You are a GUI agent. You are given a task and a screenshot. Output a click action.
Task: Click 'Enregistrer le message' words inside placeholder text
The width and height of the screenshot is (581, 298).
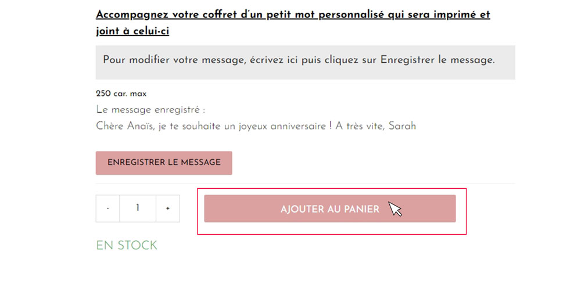click(437, 60)
